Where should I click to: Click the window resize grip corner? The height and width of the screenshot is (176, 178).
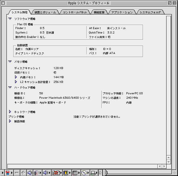coord(174,172)
